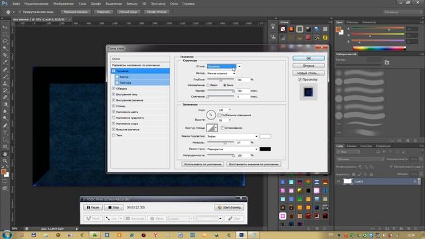Click the Глубина depth slider

click(x=220, y=80)
